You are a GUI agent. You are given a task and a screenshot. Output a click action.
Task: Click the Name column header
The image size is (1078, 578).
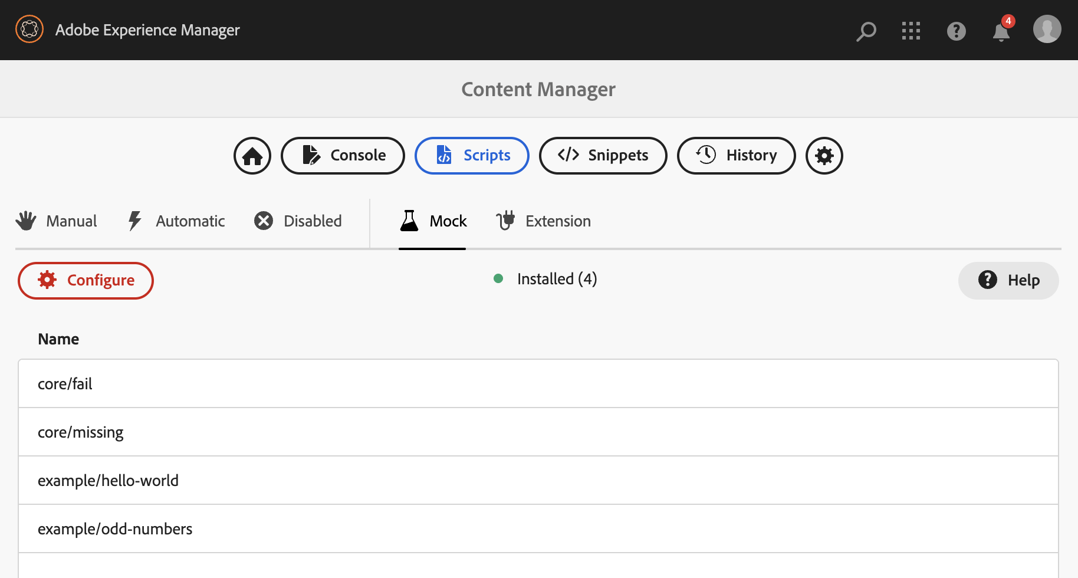58,339
